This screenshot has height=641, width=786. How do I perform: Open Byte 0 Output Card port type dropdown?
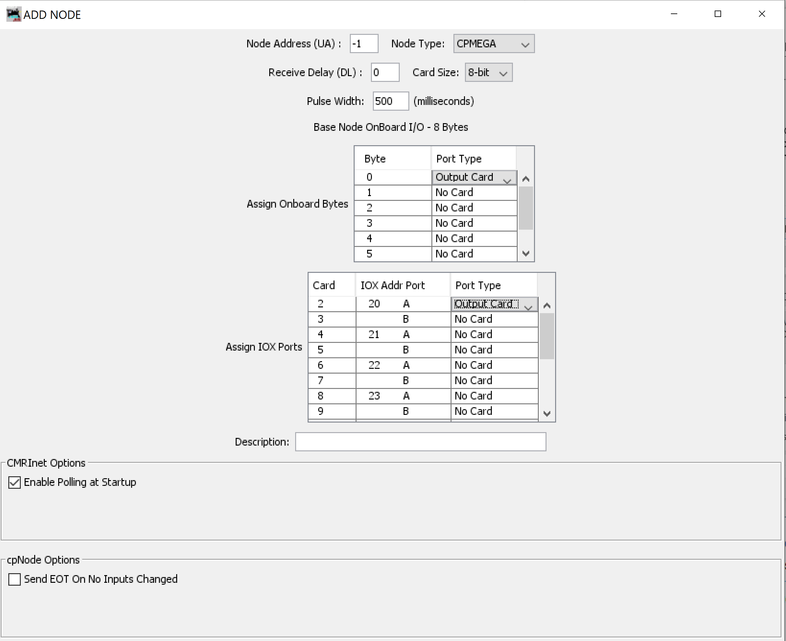(474, 178)
